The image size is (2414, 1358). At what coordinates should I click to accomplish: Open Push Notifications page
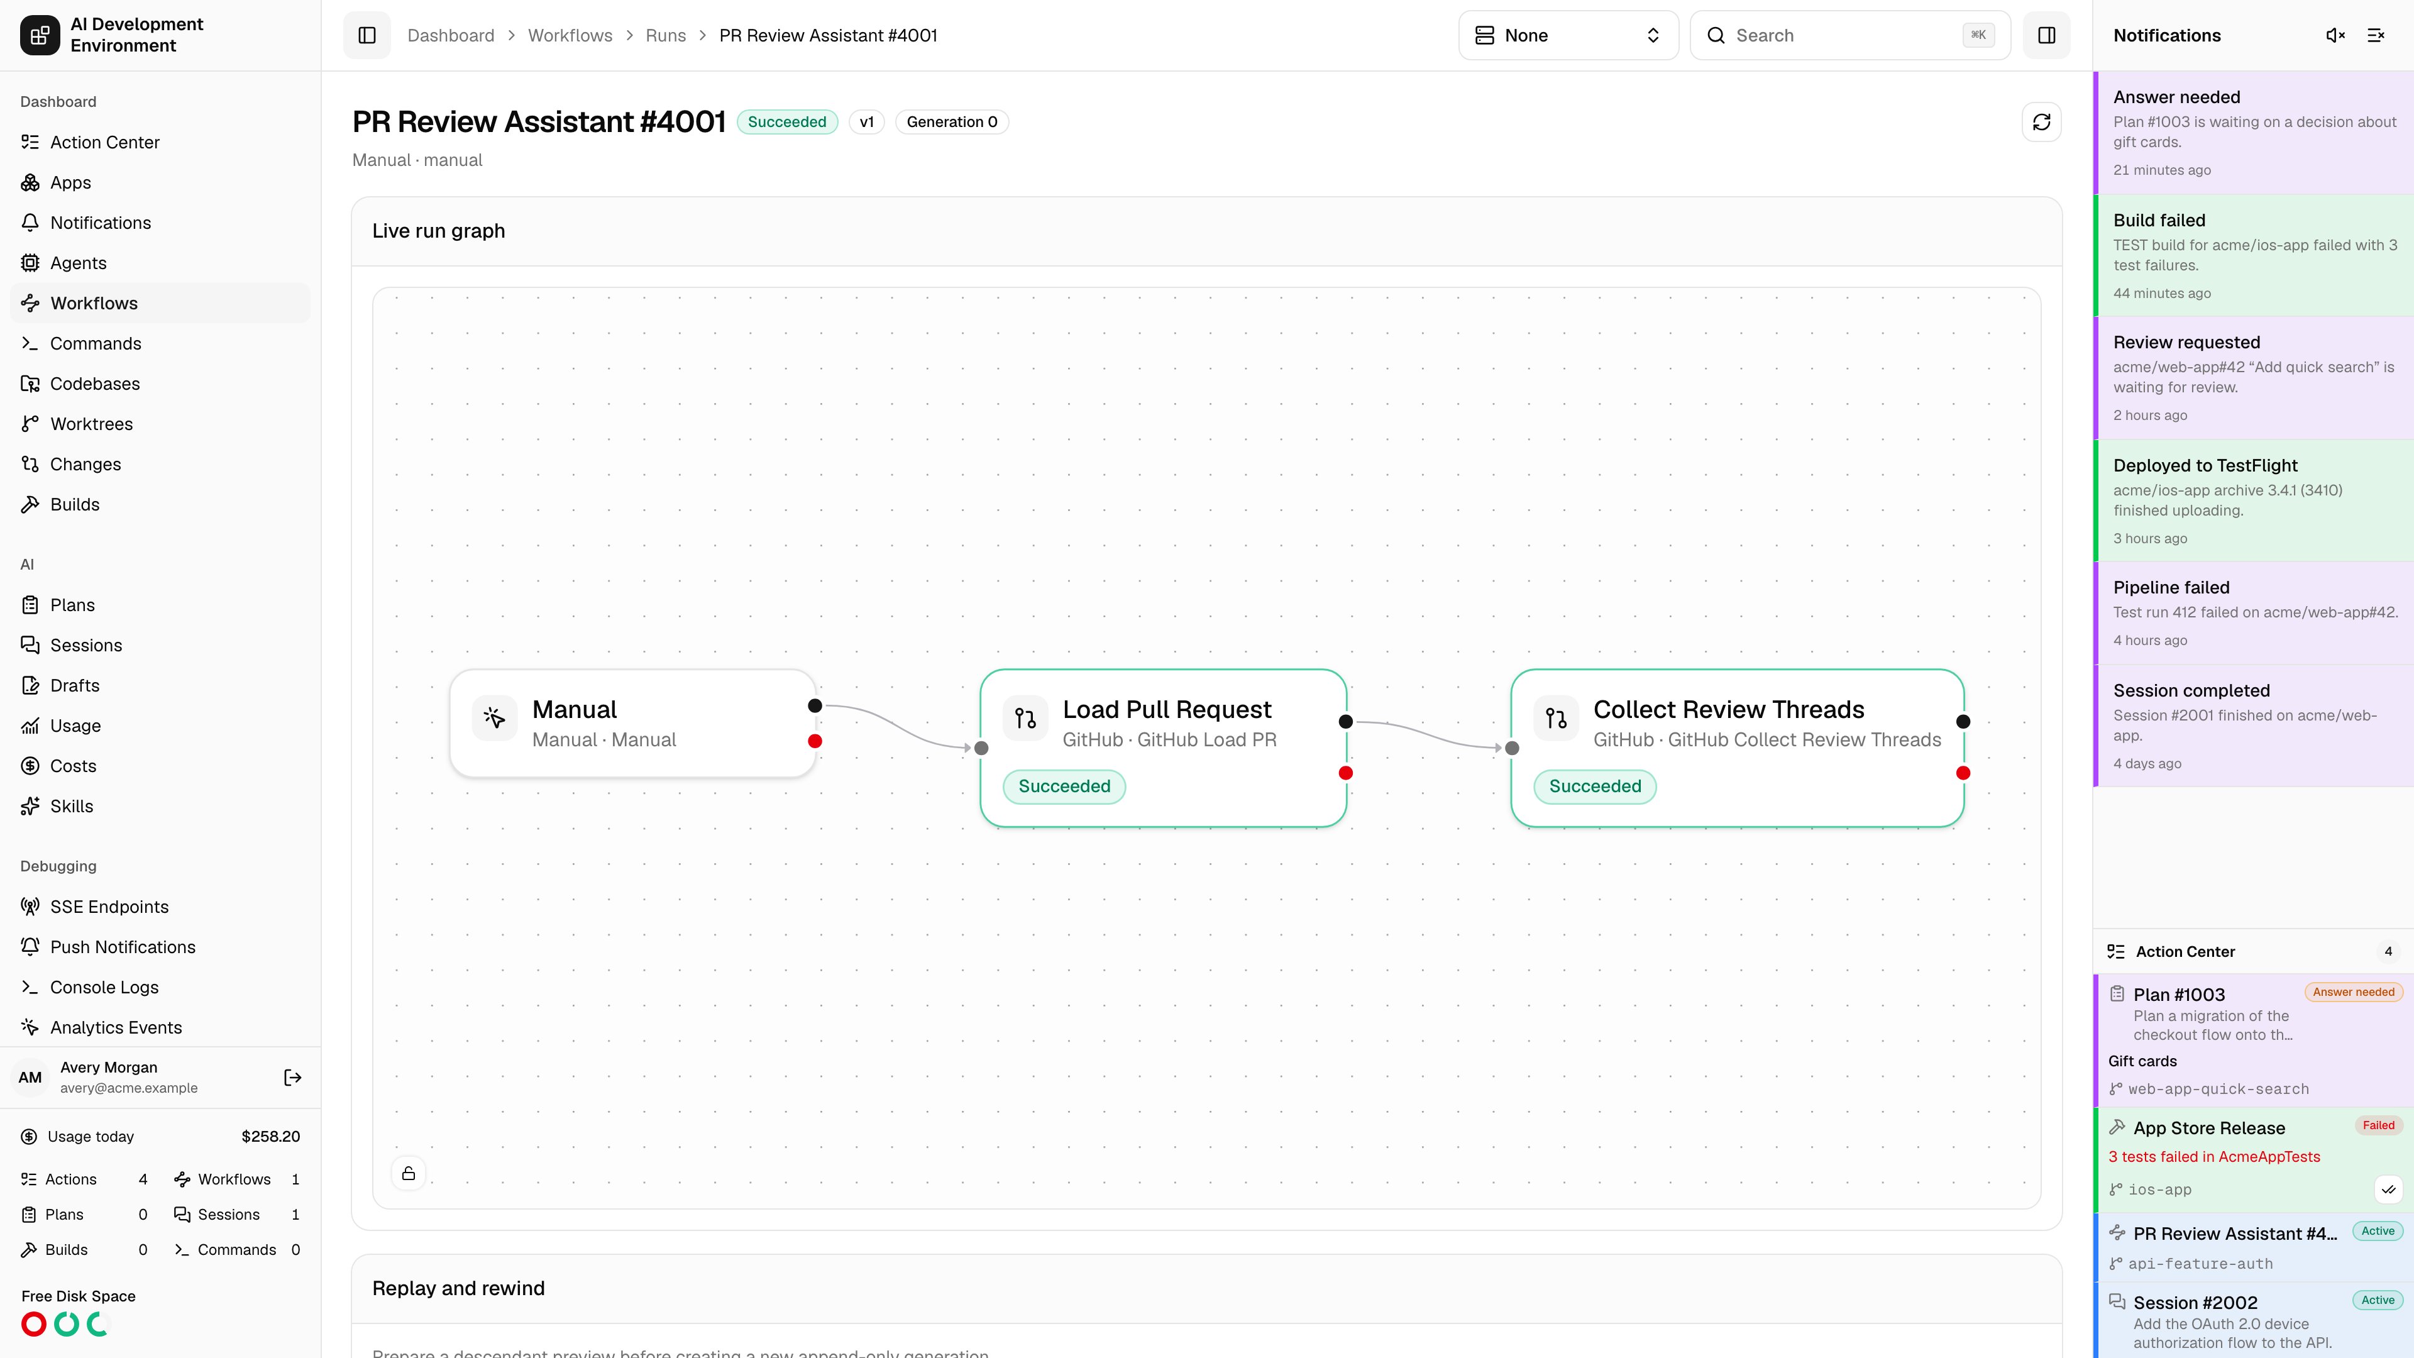coord(160,947)
